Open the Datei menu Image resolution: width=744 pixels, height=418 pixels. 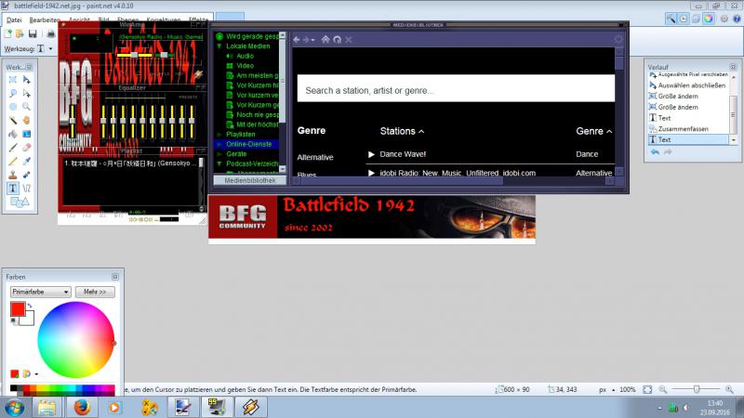click(14, 20)
